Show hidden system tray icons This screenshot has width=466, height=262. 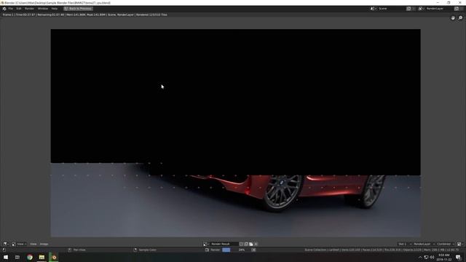420,257
